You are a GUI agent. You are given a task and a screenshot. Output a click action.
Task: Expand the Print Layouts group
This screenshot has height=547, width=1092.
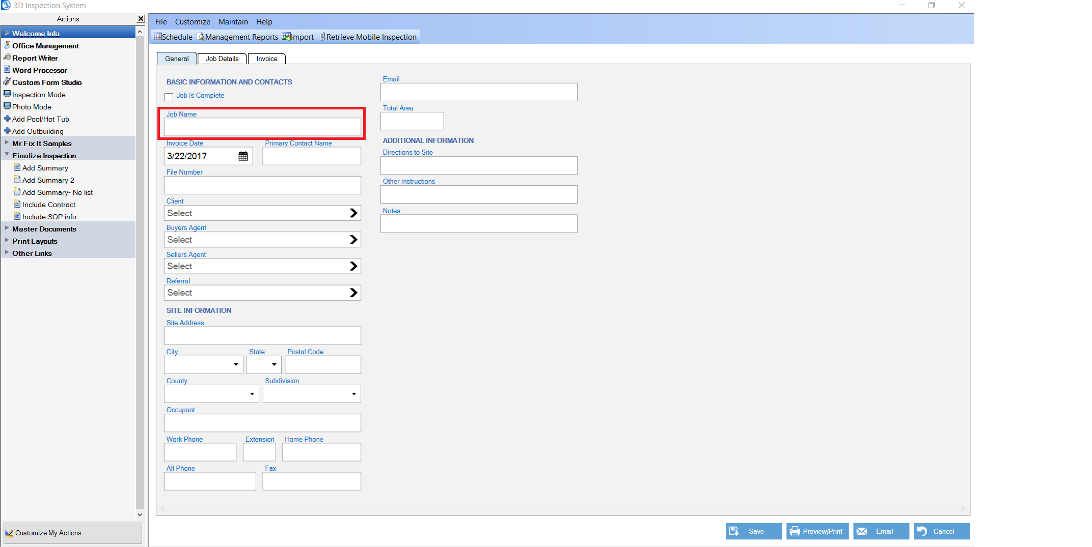click(7, 240)
